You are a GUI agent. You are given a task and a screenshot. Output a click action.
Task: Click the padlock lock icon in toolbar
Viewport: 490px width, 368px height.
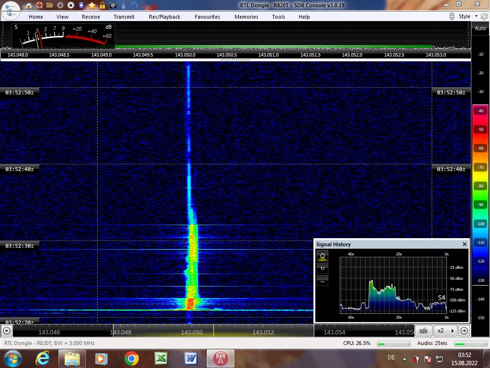click(x=102, y=5)
